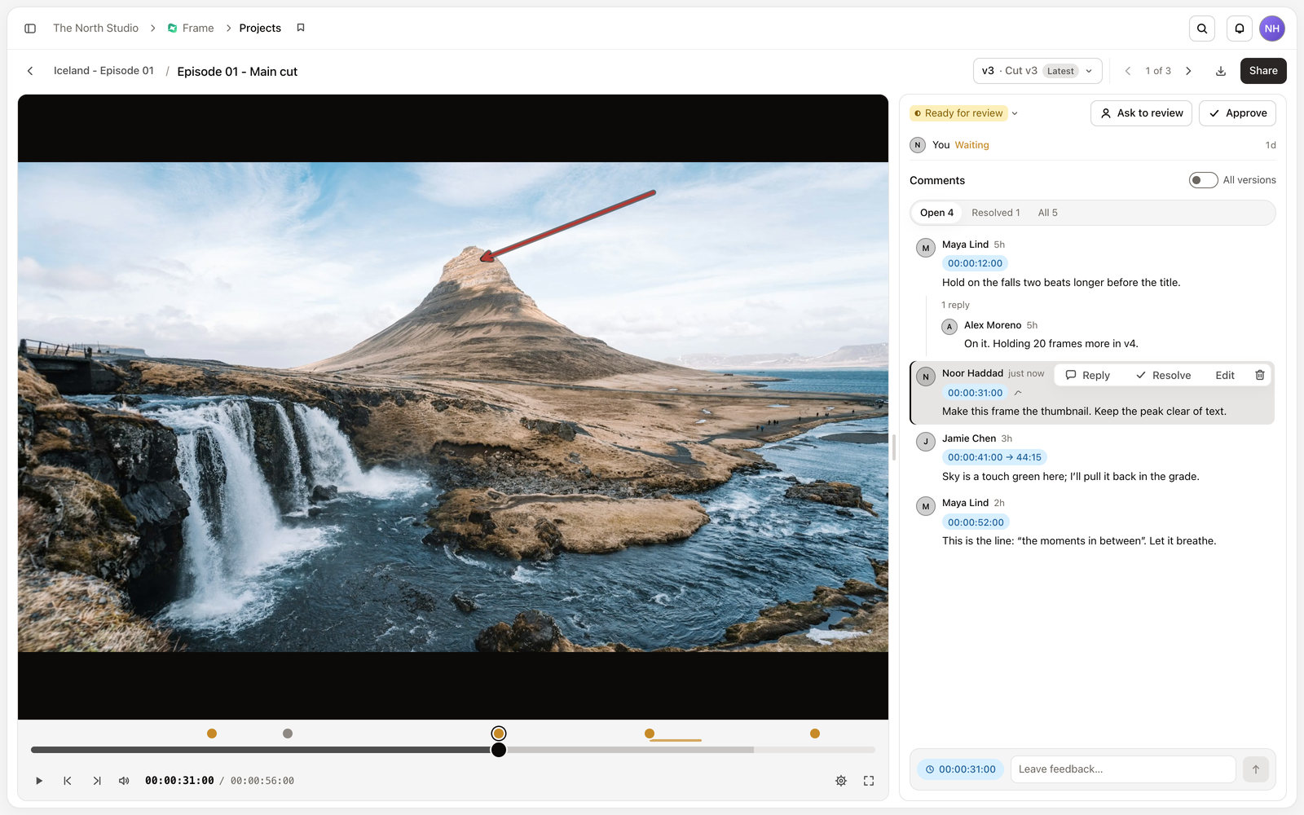Viewport: 1304px width, 815px height.
Task: Open the Ready for review status dropdown
Action: (x=964, y=113)
